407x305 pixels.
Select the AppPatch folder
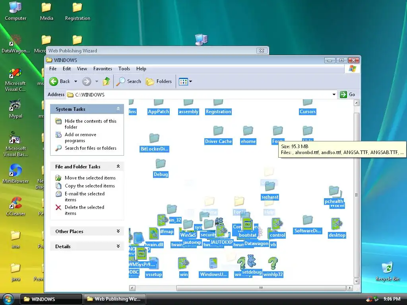coord(158,107)
